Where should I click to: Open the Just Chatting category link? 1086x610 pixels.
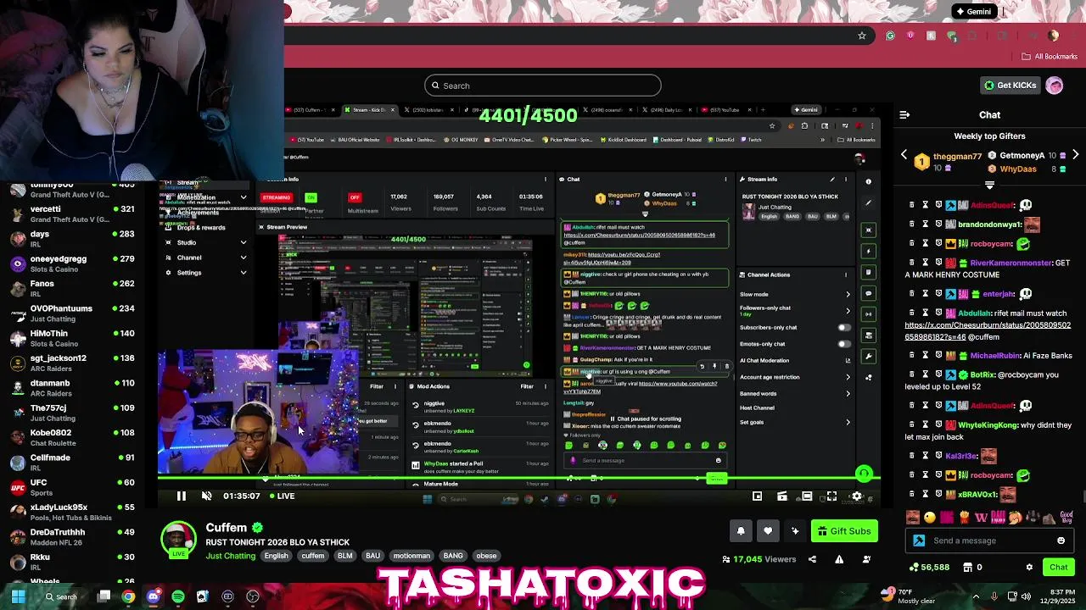(230, 556)
